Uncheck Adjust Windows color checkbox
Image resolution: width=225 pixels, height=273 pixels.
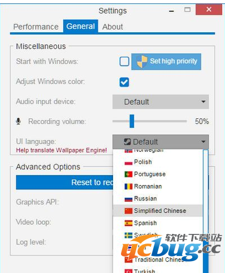(124, 82)
